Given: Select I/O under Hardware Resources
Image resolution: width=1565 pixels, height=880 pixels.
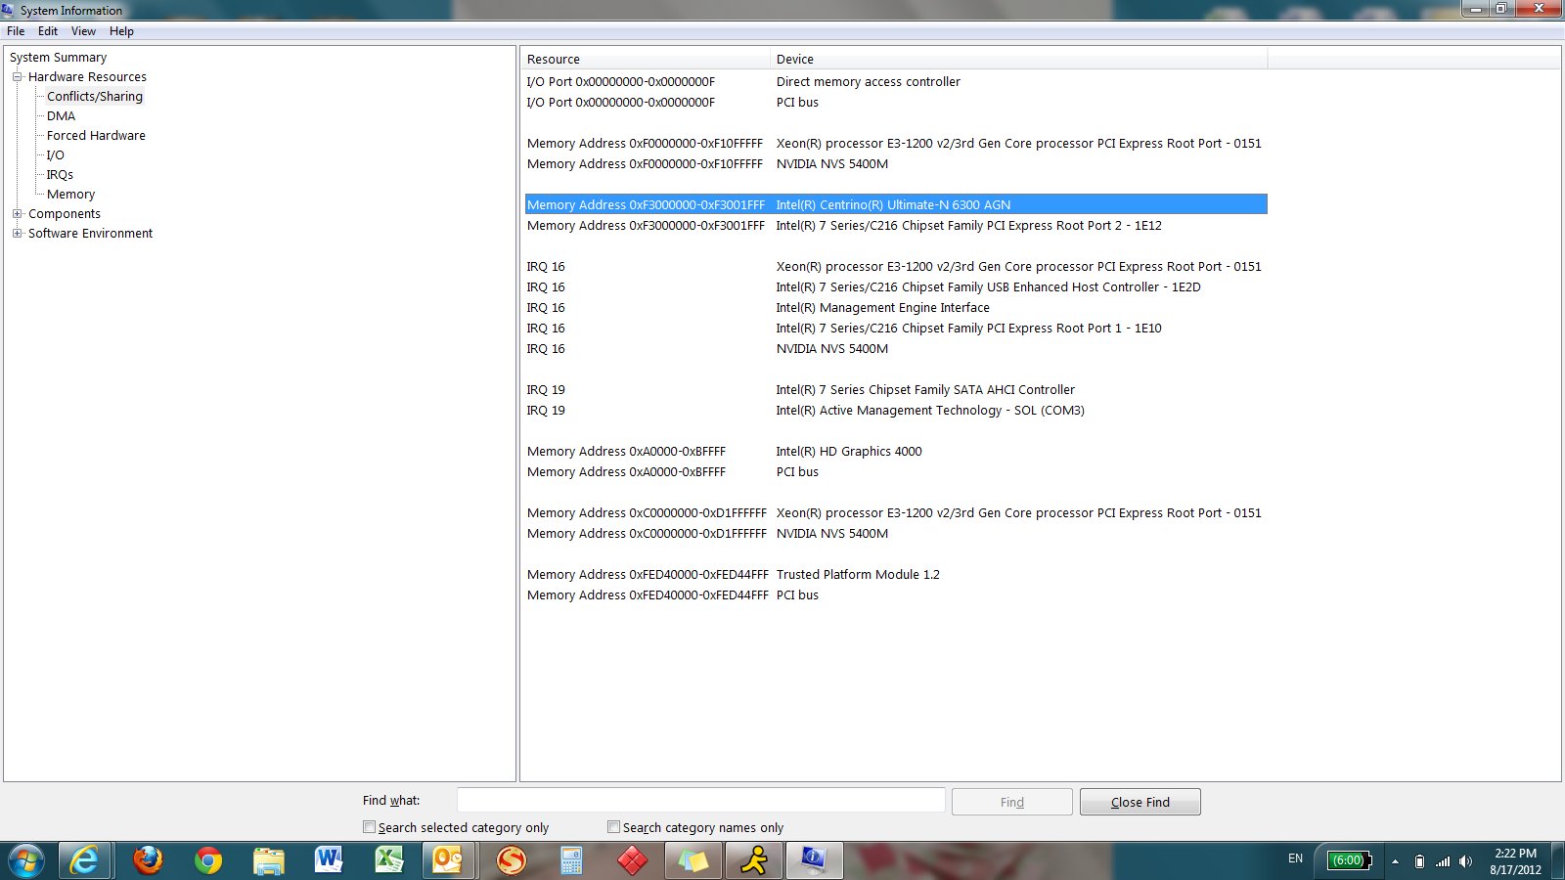Looking at the screenshot, I should [x=56, y=154].
